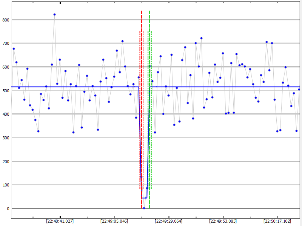This screenshot has height=226, width=302.
Task: Click the 22:49:29.064 timestamp label
Action: click(x=168, y=221)
